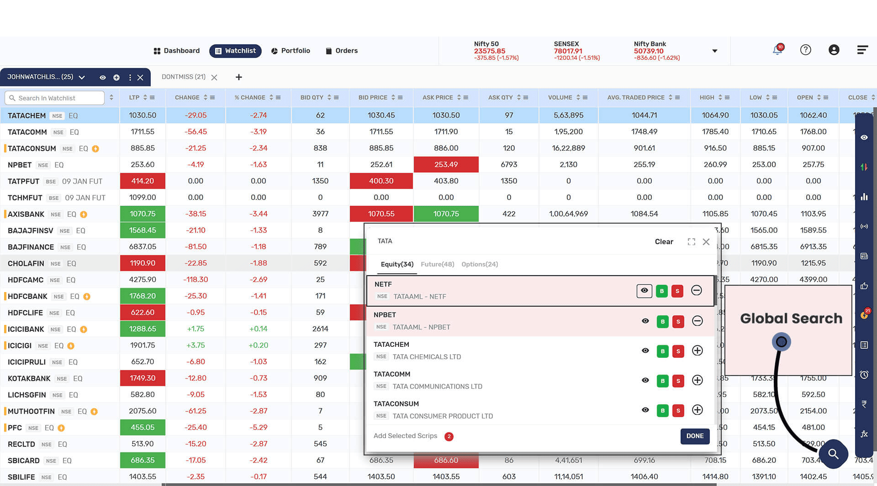Viewport: 877px width, 486px height.
Task: Sort scrip names using search box arrows
Action: point(111,98)
